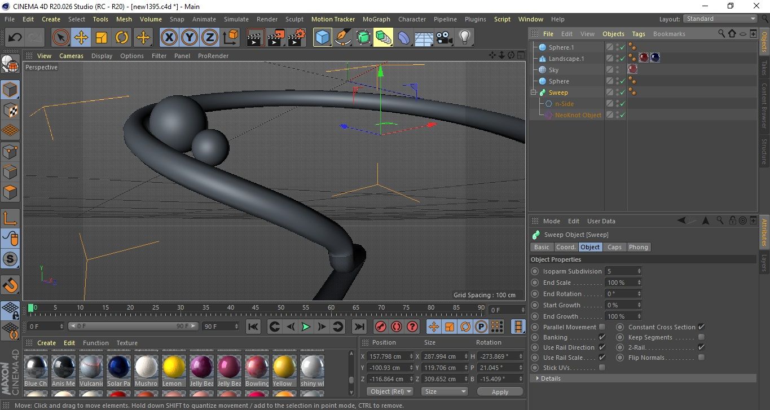Open the User Data attributes menu
The height and width of the screenshot is (410, 770).
click(601, 221)
